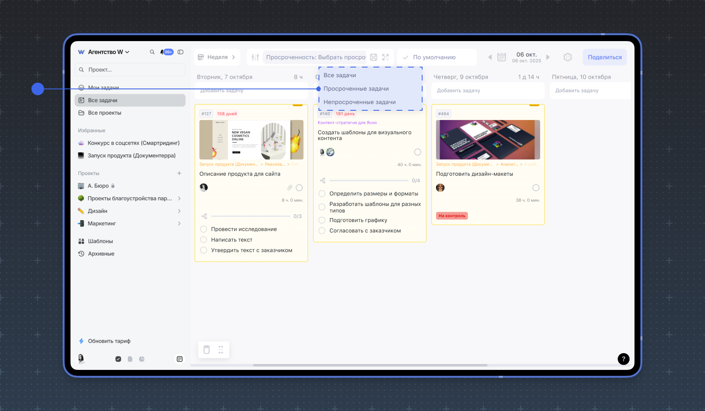
Task: Expand the "Дизайн" project chevron
Action: 179,211
